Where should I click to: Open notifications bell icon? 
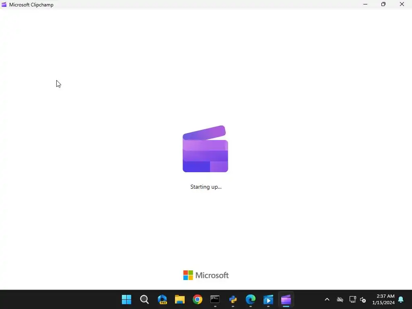pyautogui.click(x=401, y=299)
